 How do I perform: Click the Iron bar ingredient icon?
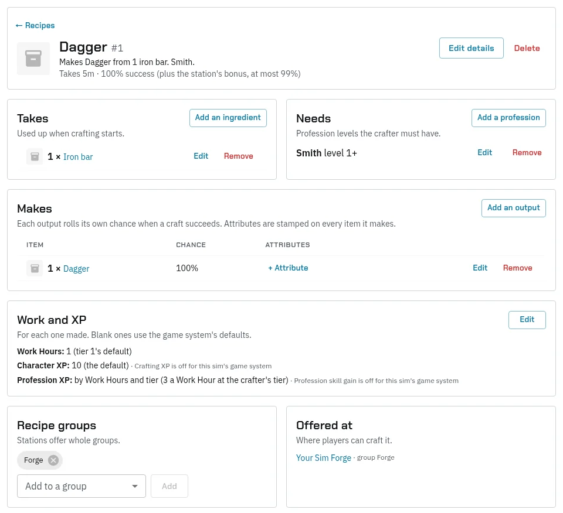coord(35,157)
